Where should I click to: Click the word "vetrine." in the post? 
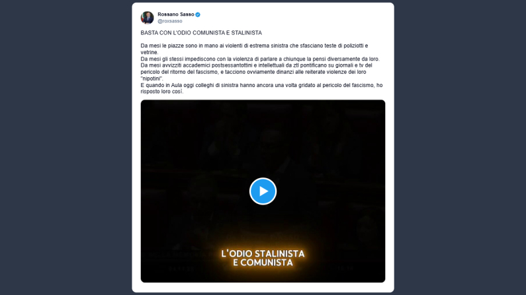coord(150,52)
